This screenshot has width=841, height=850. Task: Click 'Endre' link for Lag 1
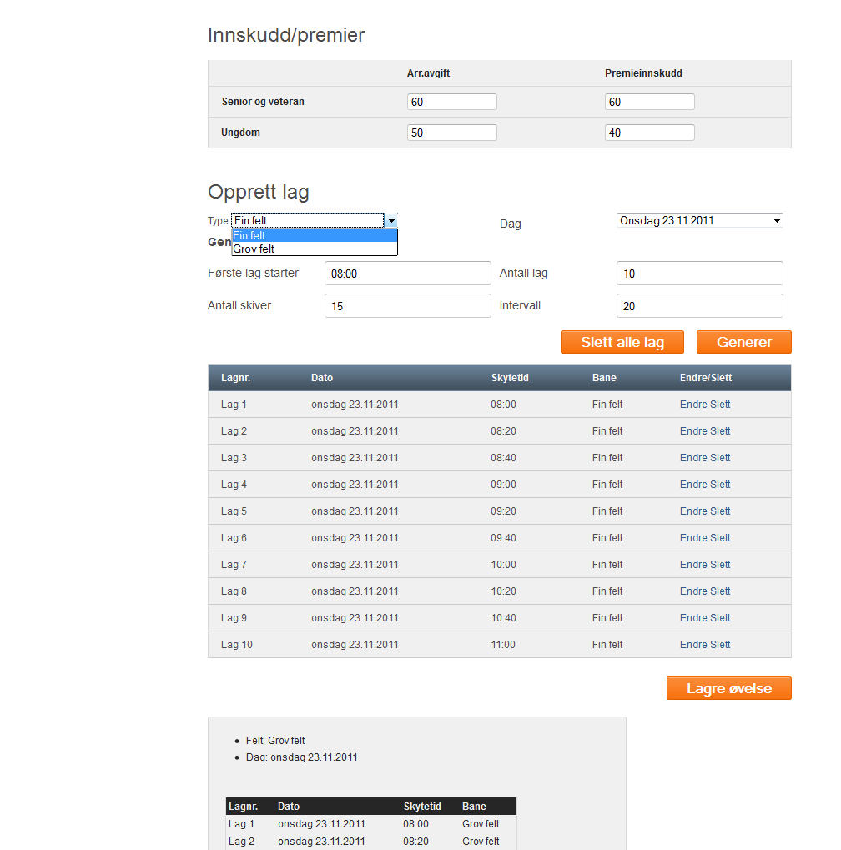(692, 405)
